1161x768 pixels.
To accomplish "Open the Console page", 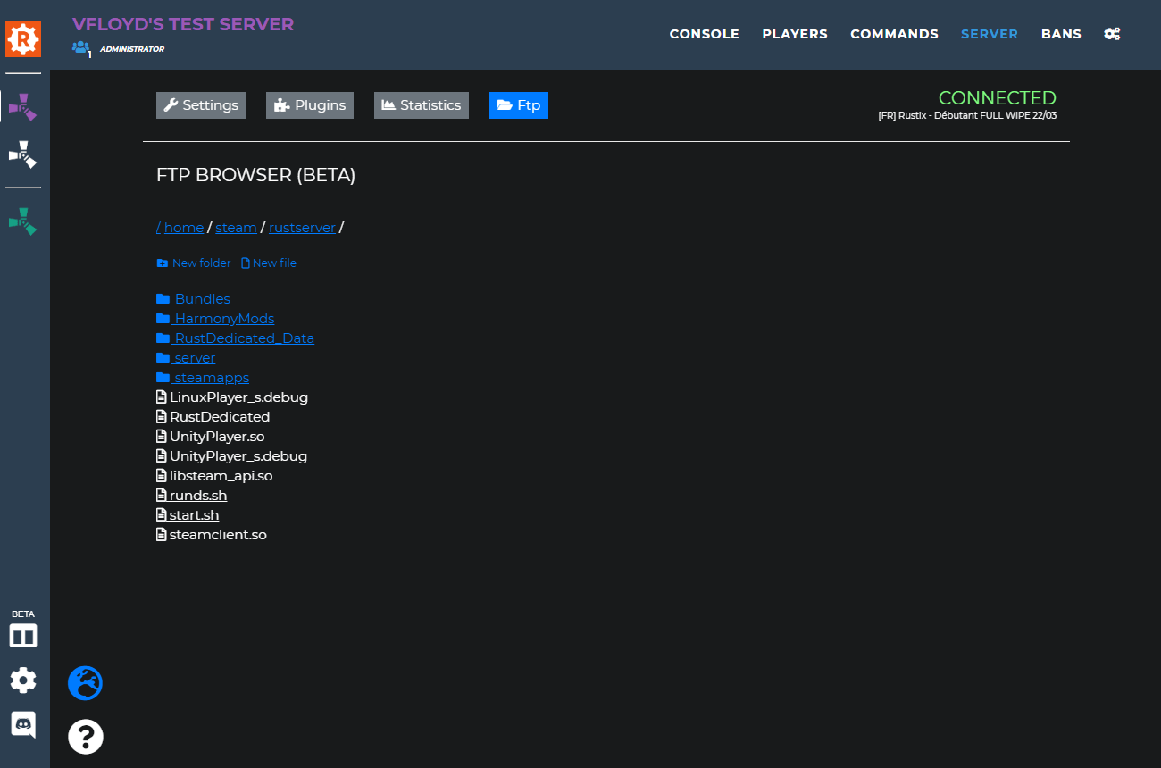I will [x=705, y=33].
